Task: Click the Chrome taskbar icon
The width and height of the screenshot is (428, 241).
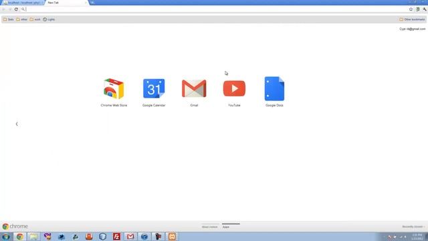Action: tap(19, 236)
